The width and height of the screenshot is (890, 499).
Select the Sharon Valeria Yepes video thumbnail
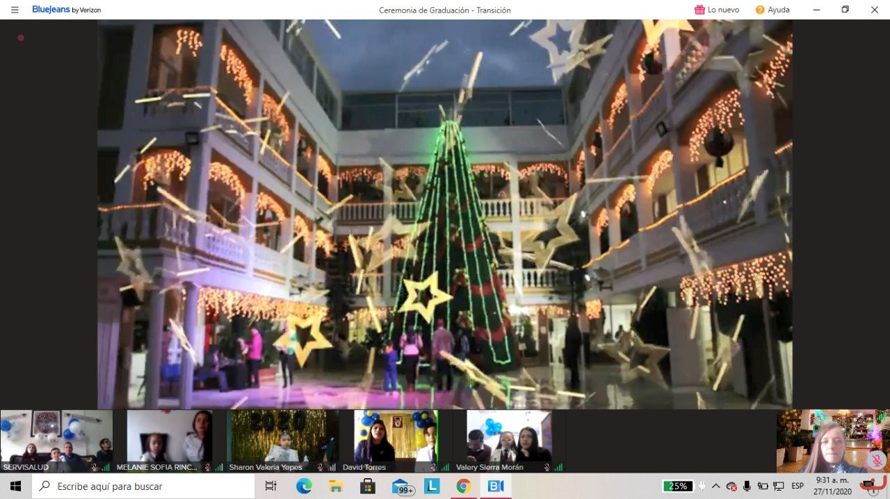click(283, 437)
